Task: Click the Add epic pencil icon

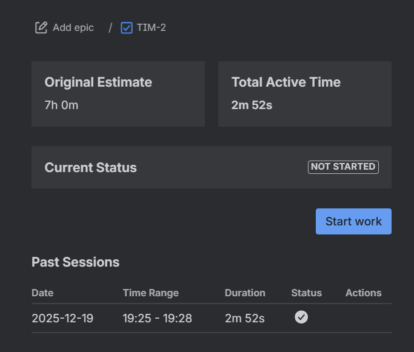Action: coord(41,27)
